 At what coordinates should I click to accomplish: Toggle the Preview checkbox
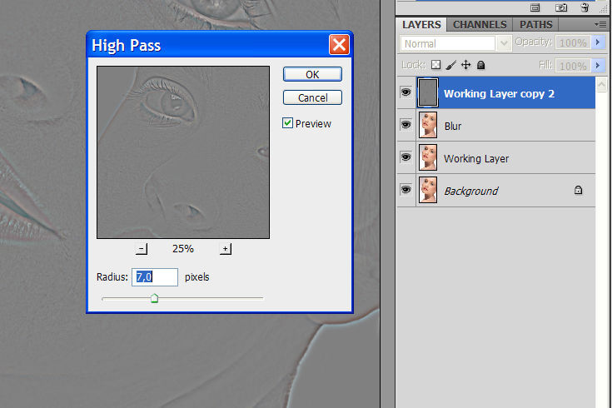click(x=287, y=123)
